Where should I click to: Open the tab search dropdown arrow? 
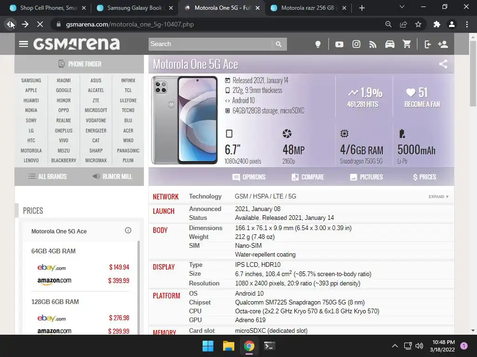[402, 7]
